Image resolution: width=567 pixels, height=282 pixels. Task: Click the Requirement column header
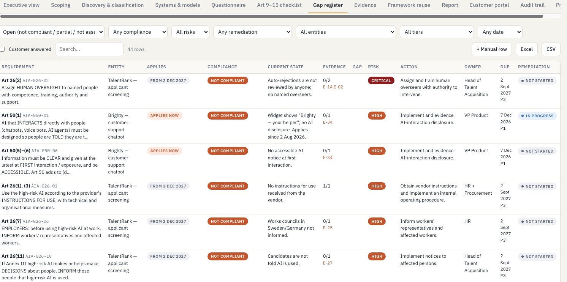tap(18, 67)
